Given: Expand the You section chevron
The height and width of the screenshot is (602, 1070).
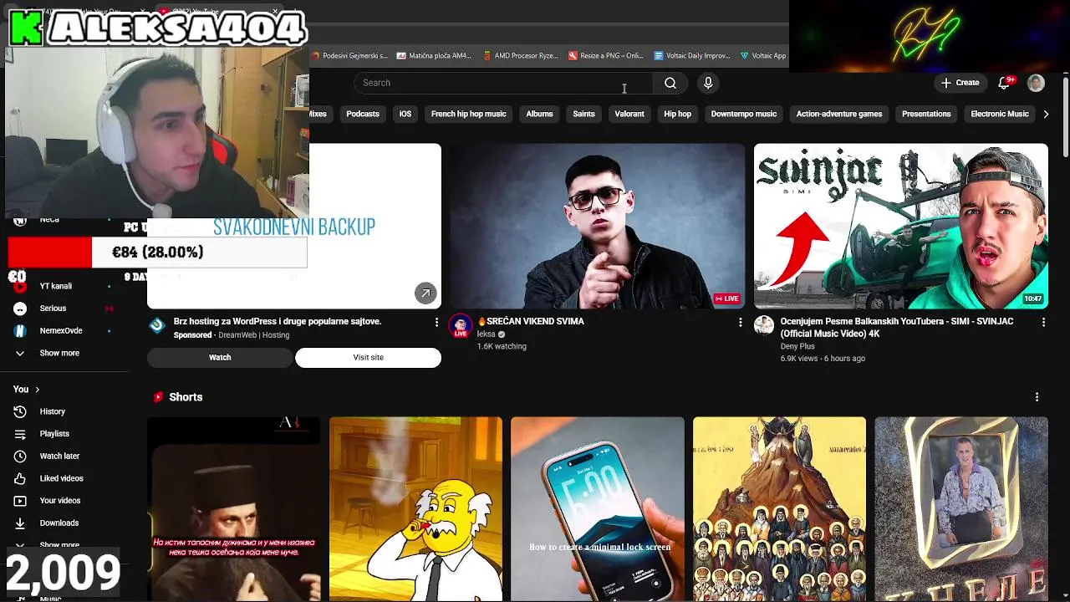Looking at the screenshot, I should pyautogui.click(x=37, y=390).
